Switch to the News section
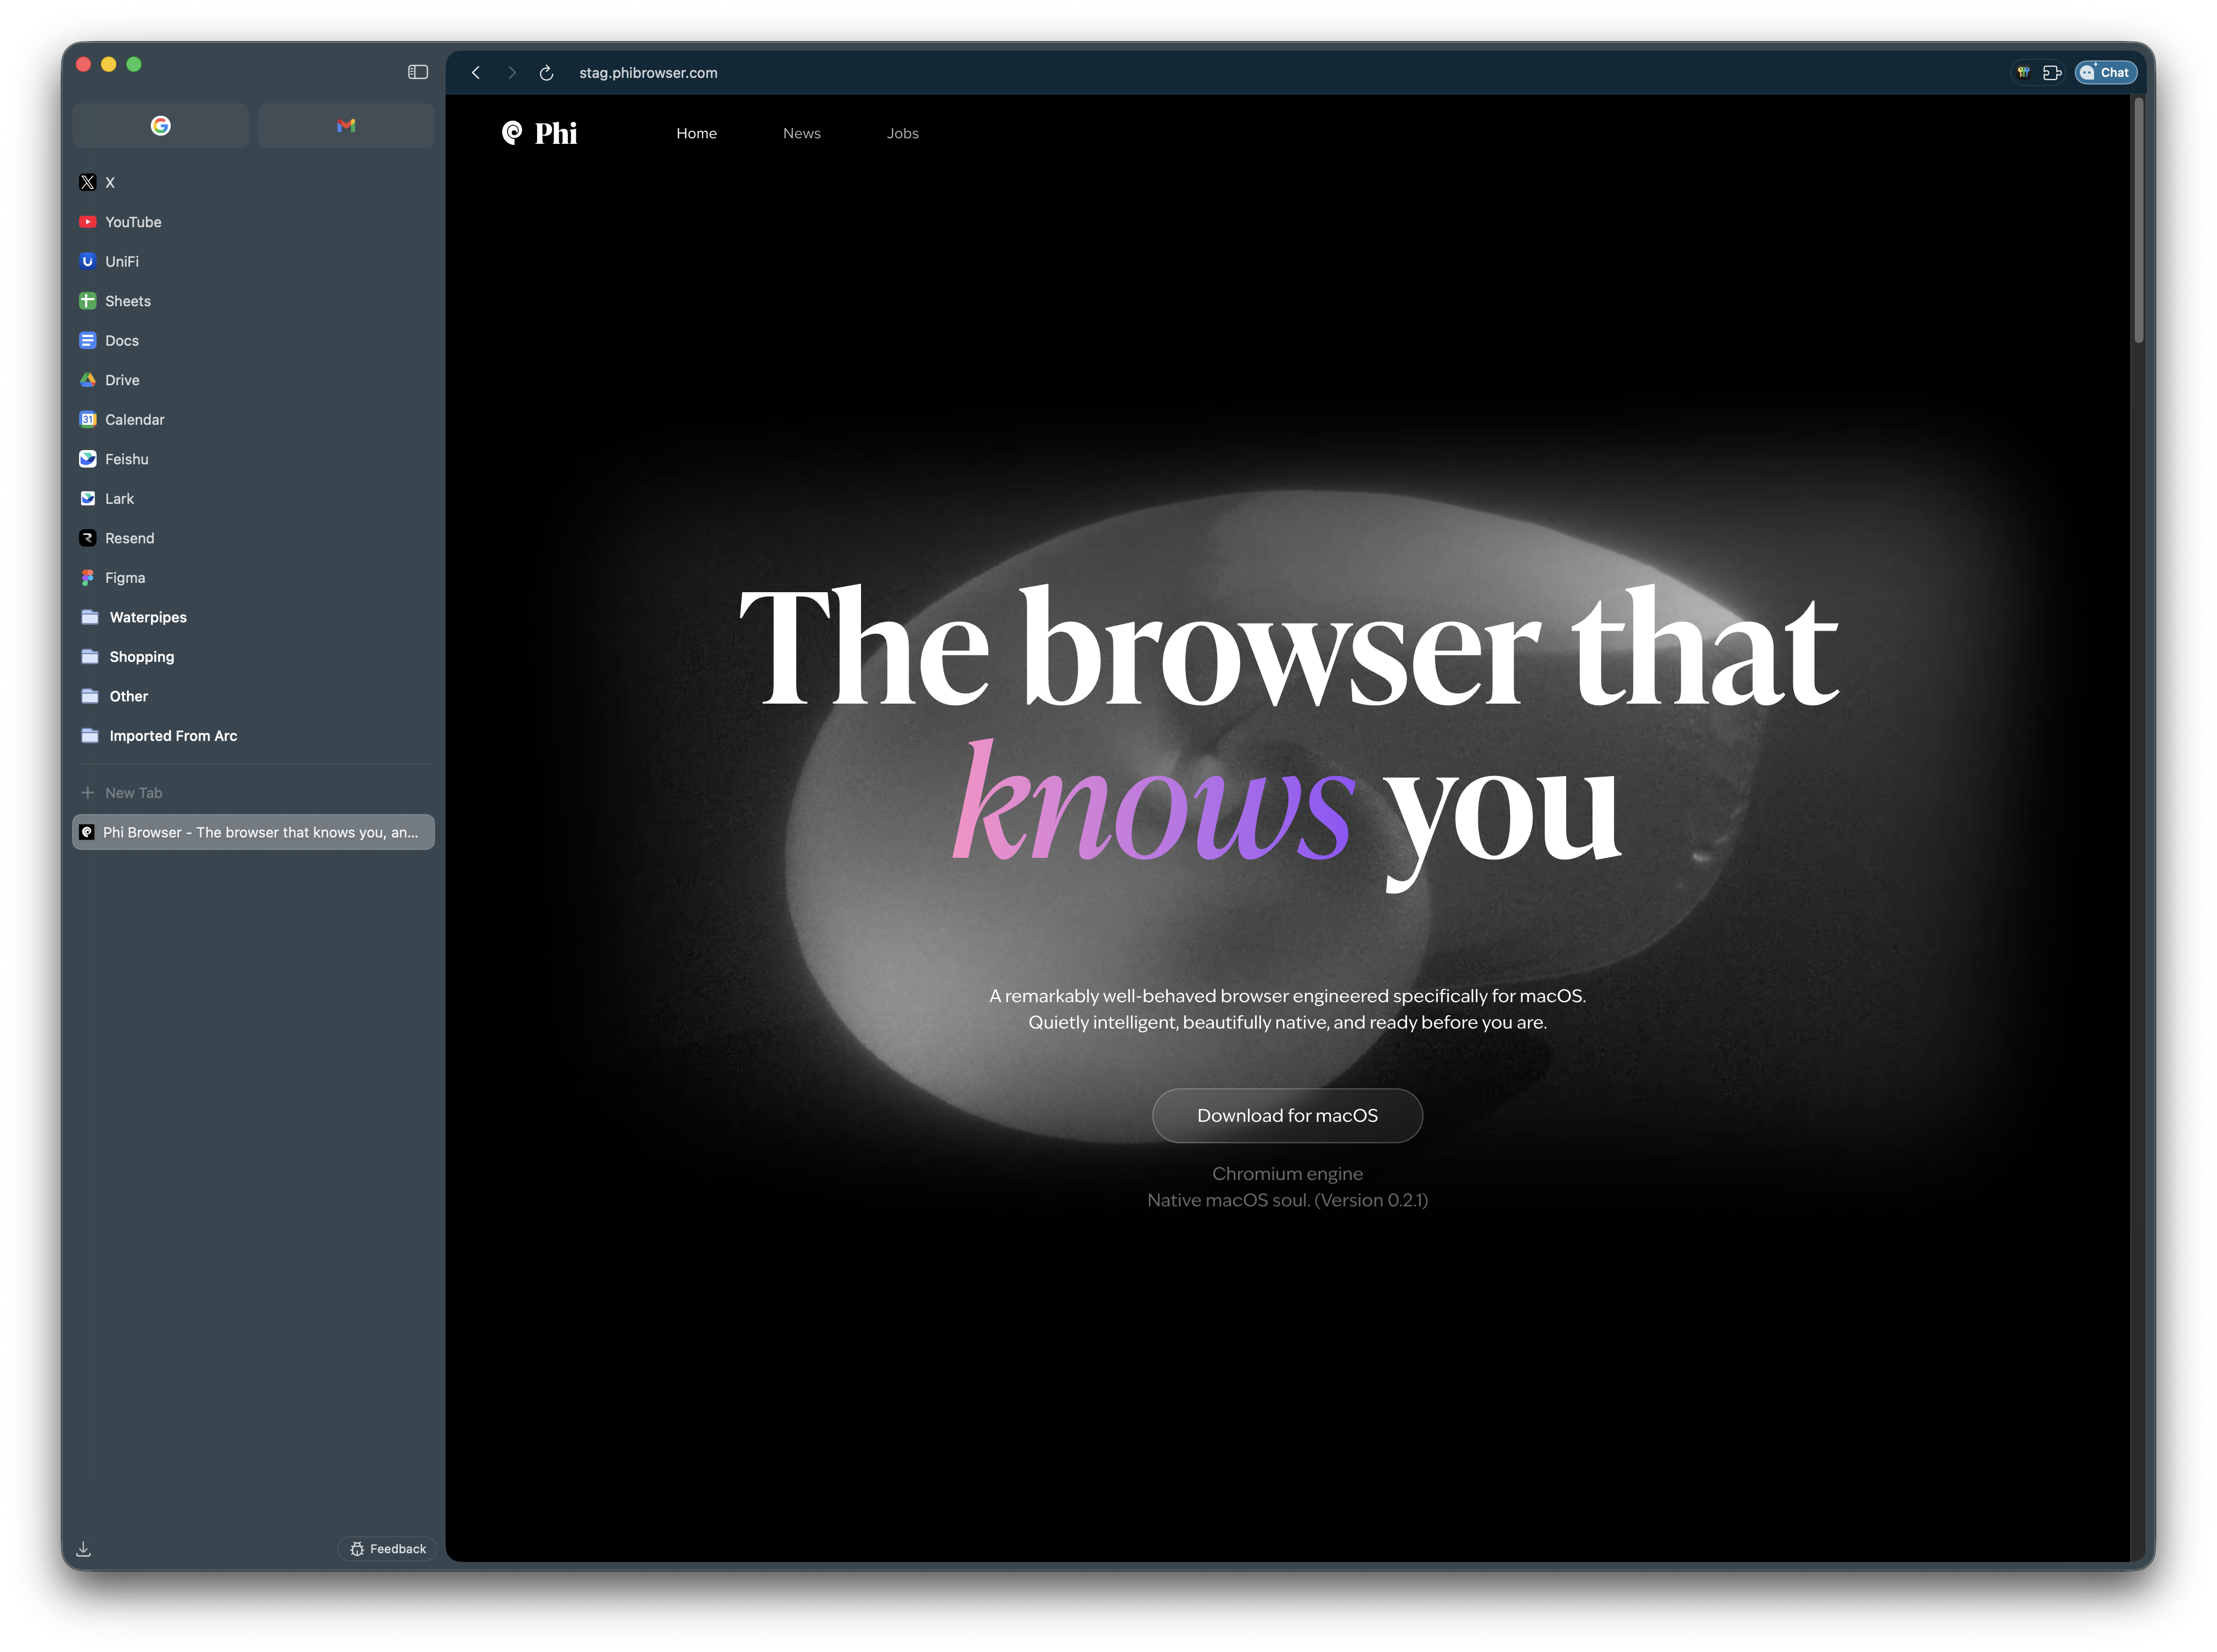Image resolution: width=2217 pixels, height=1652 pixels. (x=801, y=132)
